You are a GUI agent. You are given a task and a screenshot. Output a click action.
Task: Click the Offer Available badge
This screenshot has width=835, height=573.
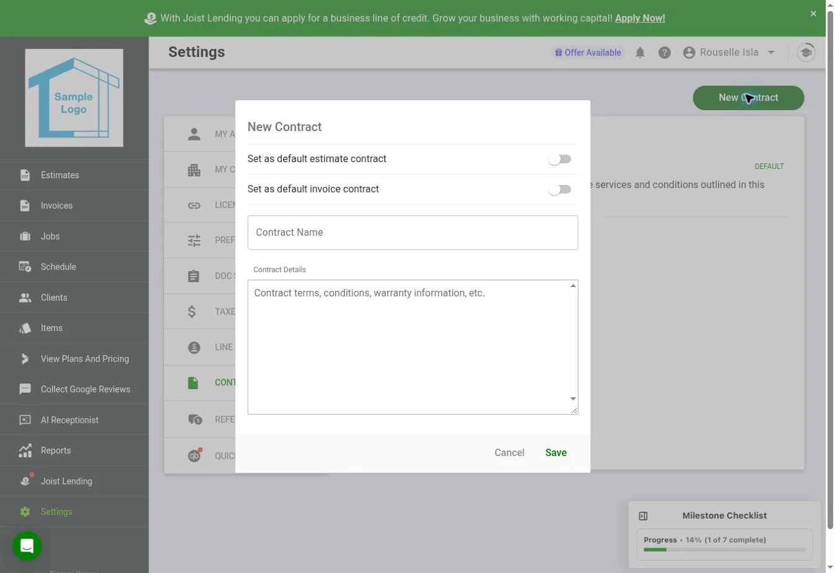[588, 53]
